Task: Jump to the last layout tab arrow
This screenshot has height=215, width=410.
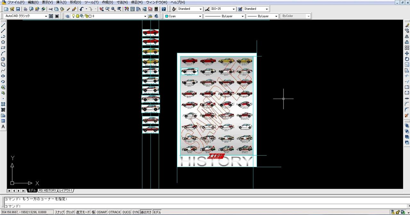Action: [x=23, y=191]
